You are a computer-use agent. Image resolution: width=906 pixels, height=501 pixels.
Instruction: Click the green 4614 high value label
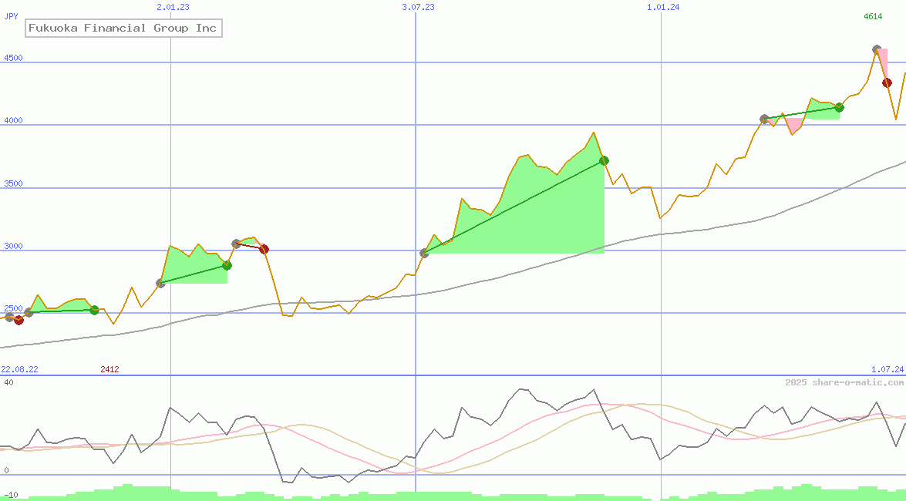pyautogui.click(x=873, y=16)
